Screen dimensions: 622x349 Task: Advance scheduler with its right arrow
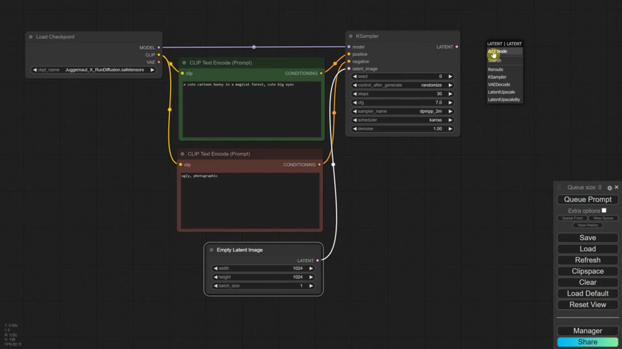pos(450,120)
